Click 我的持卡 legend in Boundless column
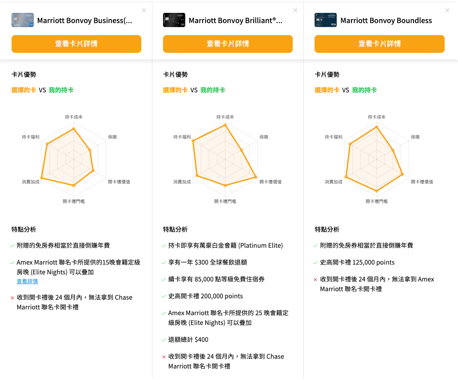Viewport: 458px width, 380px height. tap(364, 90)
